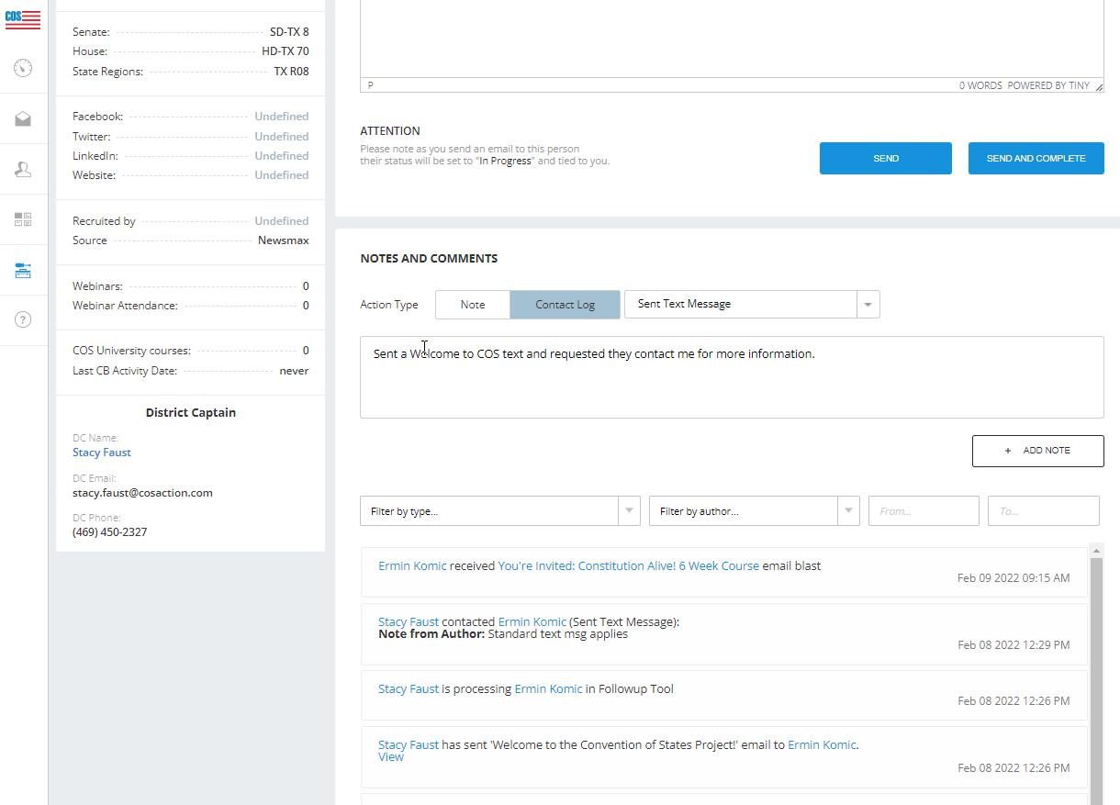Screen dimensions: 1120x805
Task: Open Stacy Faust district captain link
Action: click(x=102, y=453)
